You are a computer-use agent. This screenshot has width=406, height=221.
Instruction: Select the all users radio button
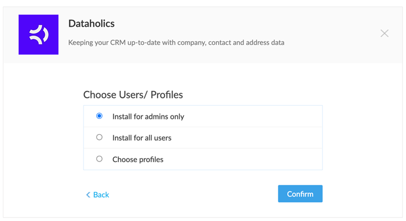pos(99,137)
